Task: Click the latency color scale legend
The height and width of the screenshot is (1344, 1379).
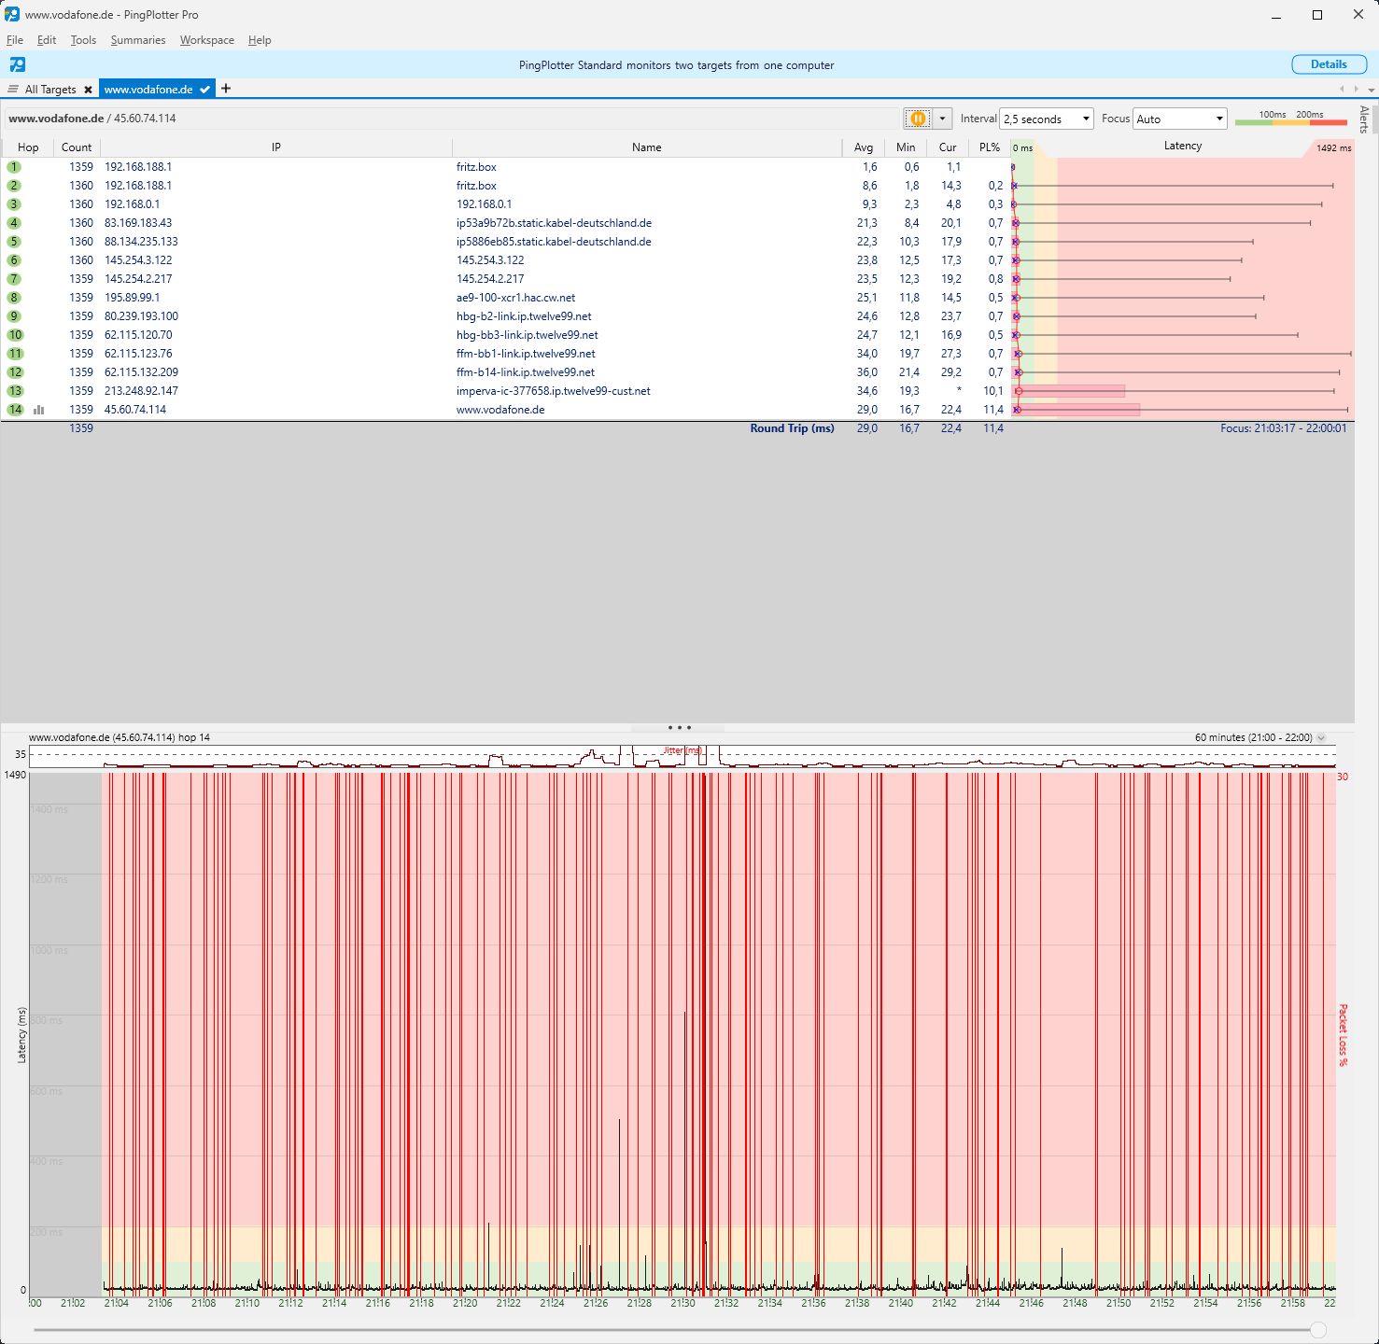Action: point(1291,119)
